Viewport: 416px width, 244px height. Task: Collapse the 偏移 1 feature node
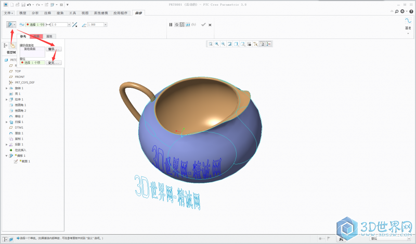7,156
